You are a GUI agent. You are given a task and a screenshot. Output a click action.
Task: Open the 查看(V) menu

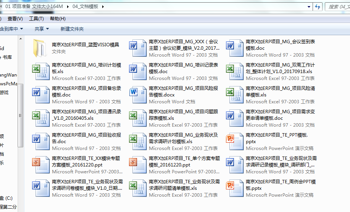point(15,19)
